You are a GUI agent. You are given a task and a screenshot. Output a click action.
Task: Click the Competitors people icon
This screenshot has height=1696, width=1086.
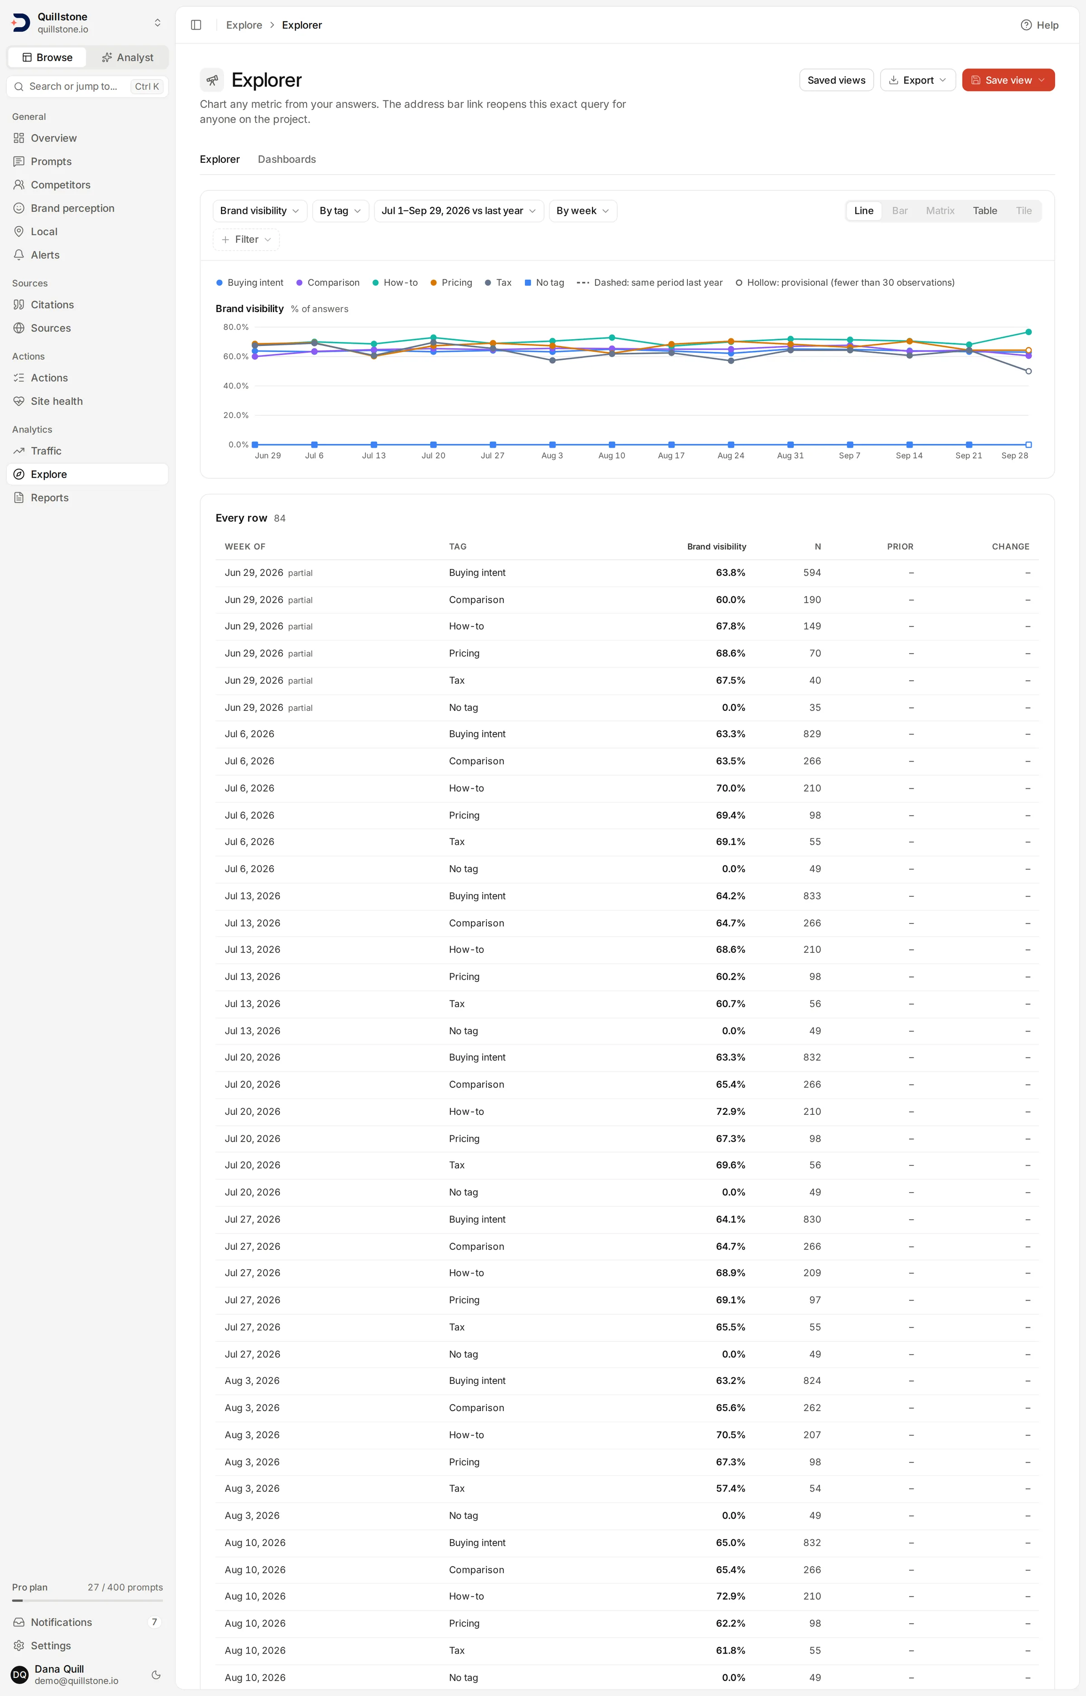click(x=19, y=185)
